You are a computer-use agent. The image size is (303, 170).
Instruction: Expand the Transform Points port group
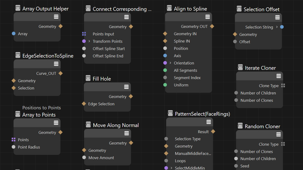[x=89, y=41]
